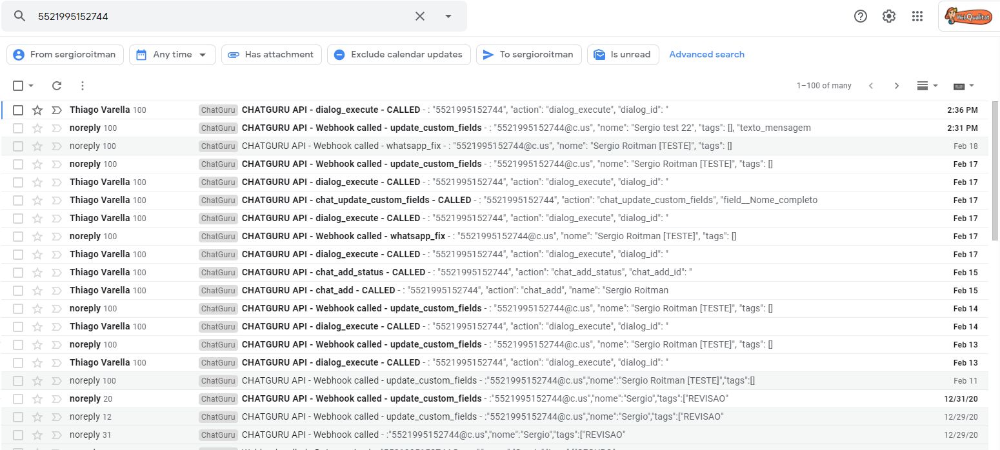Open the Google apps grid icon

point(917,16)
